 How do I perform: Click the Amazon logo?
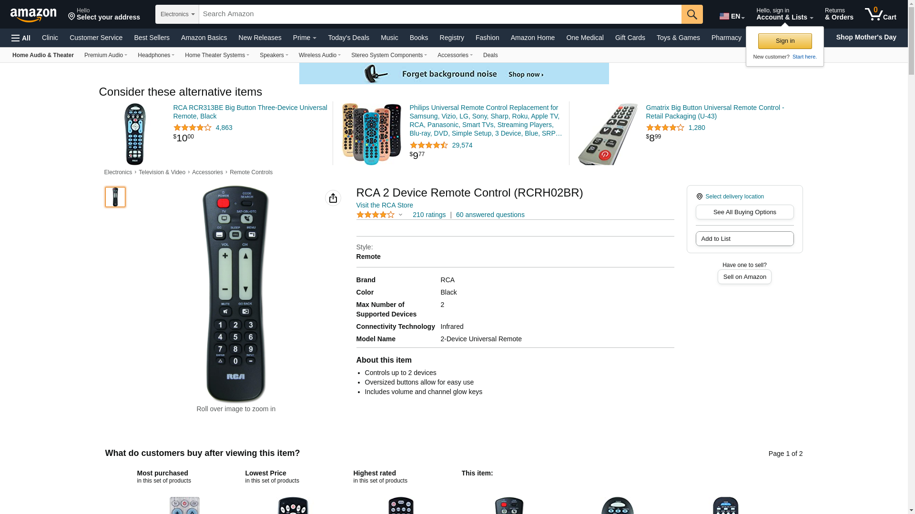pyautogui.click(x=33, y=15)
